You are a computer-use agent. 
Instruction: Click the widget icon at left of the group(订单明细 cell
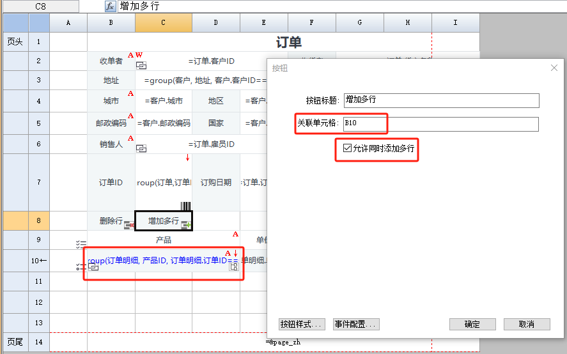coord(93,266)
